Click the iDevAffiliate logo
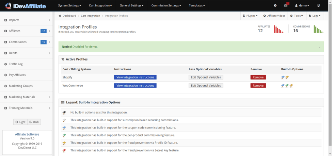 [x=26, y=6]
